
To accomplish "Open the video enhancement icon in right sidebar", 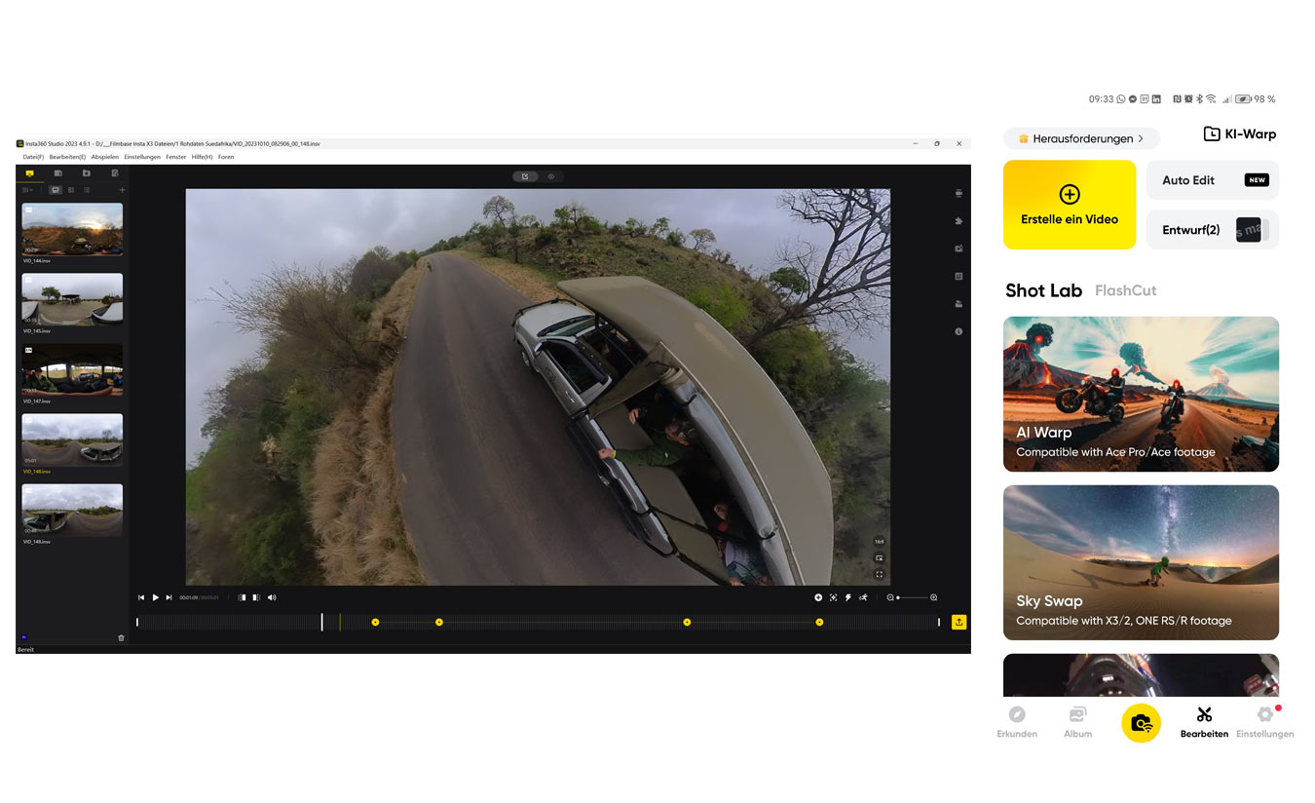I will 959,249.
